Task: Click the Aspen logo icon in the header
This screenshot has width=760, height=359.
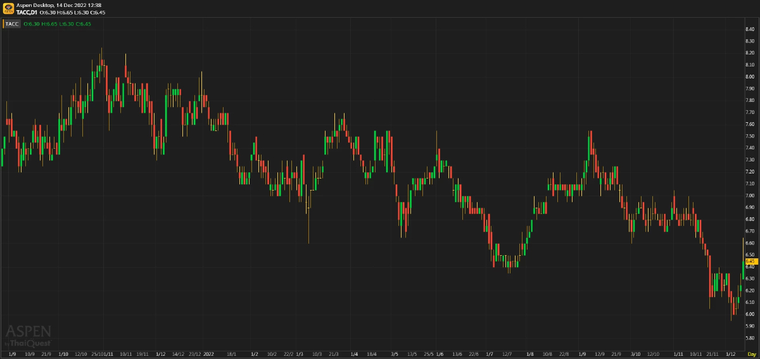Action: tap(9, 8)
